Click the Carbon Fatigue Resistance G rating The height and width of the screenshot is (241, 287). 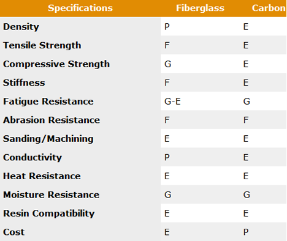[247, 102]
